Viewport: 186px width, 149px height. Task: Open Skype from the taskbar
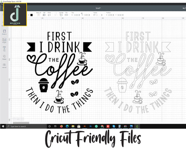114,126
